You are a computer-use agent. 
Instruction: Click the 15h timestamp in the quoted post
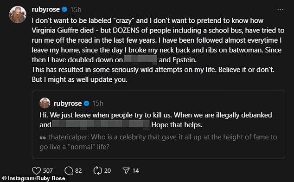tap(98, 104)
